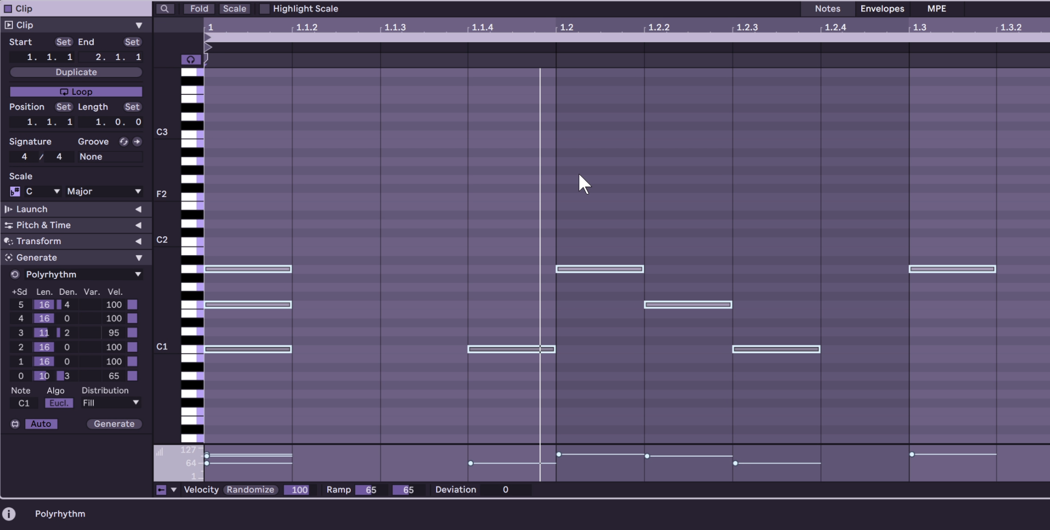
Task: Toggle the Loop button off
Action: click(76, 92)
